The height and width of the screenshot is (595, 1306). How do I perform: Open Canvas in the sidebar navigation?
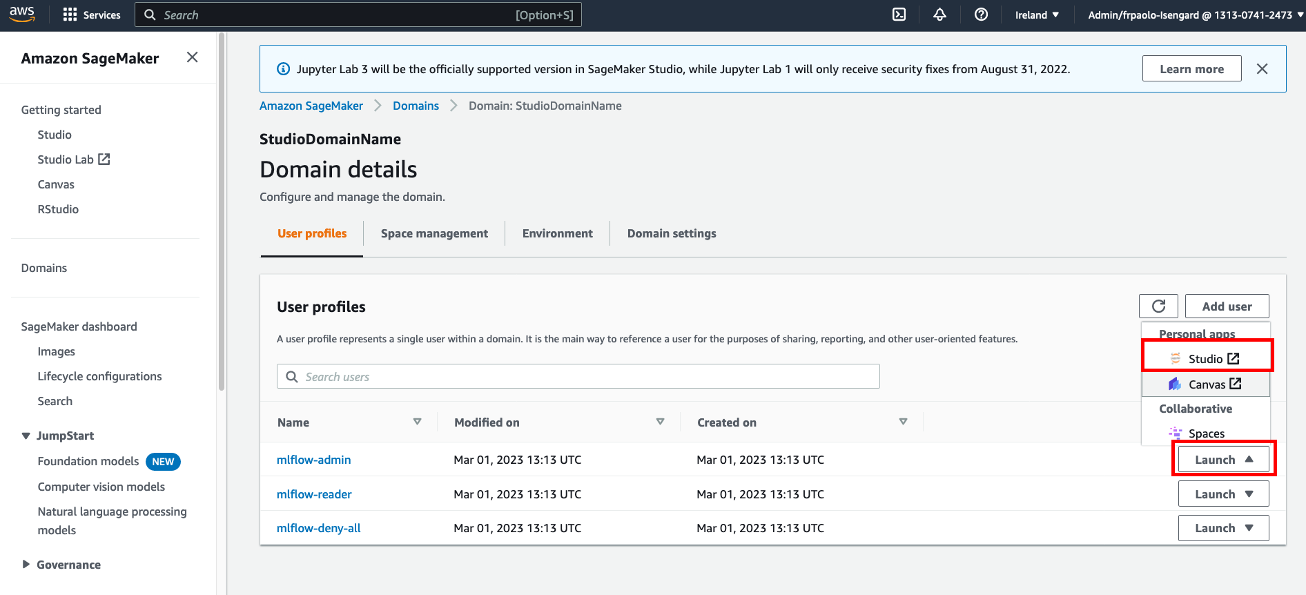[x=56, y=184]
